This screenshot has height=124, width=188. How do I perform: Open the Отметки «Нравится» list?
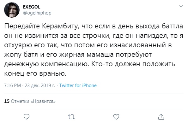click(33, 101)
